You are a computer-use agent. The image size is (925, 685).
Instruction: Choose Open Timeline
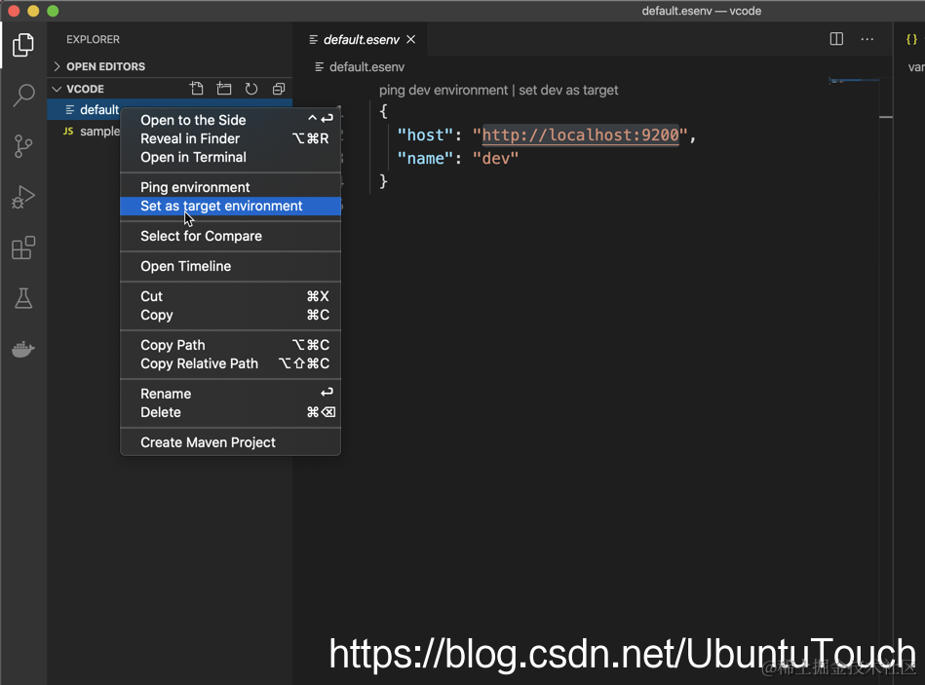click(231, 266)
